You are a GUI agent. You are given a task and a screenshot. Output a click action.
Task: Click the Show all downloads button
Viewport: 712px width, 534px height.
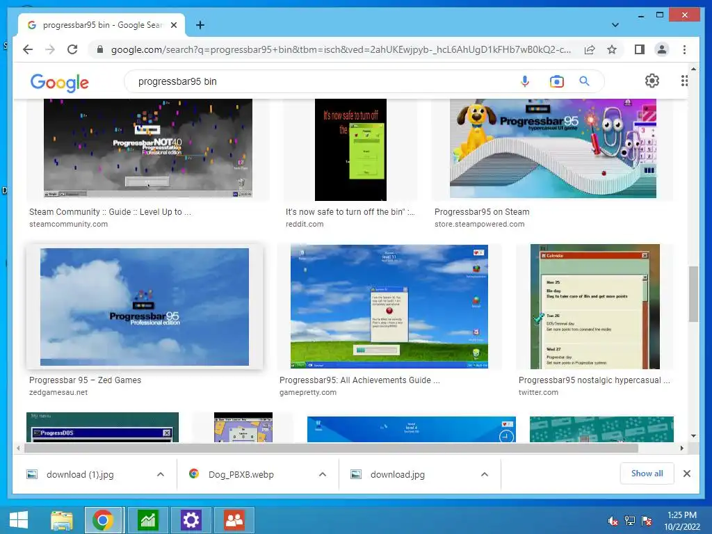coord(647,474)
